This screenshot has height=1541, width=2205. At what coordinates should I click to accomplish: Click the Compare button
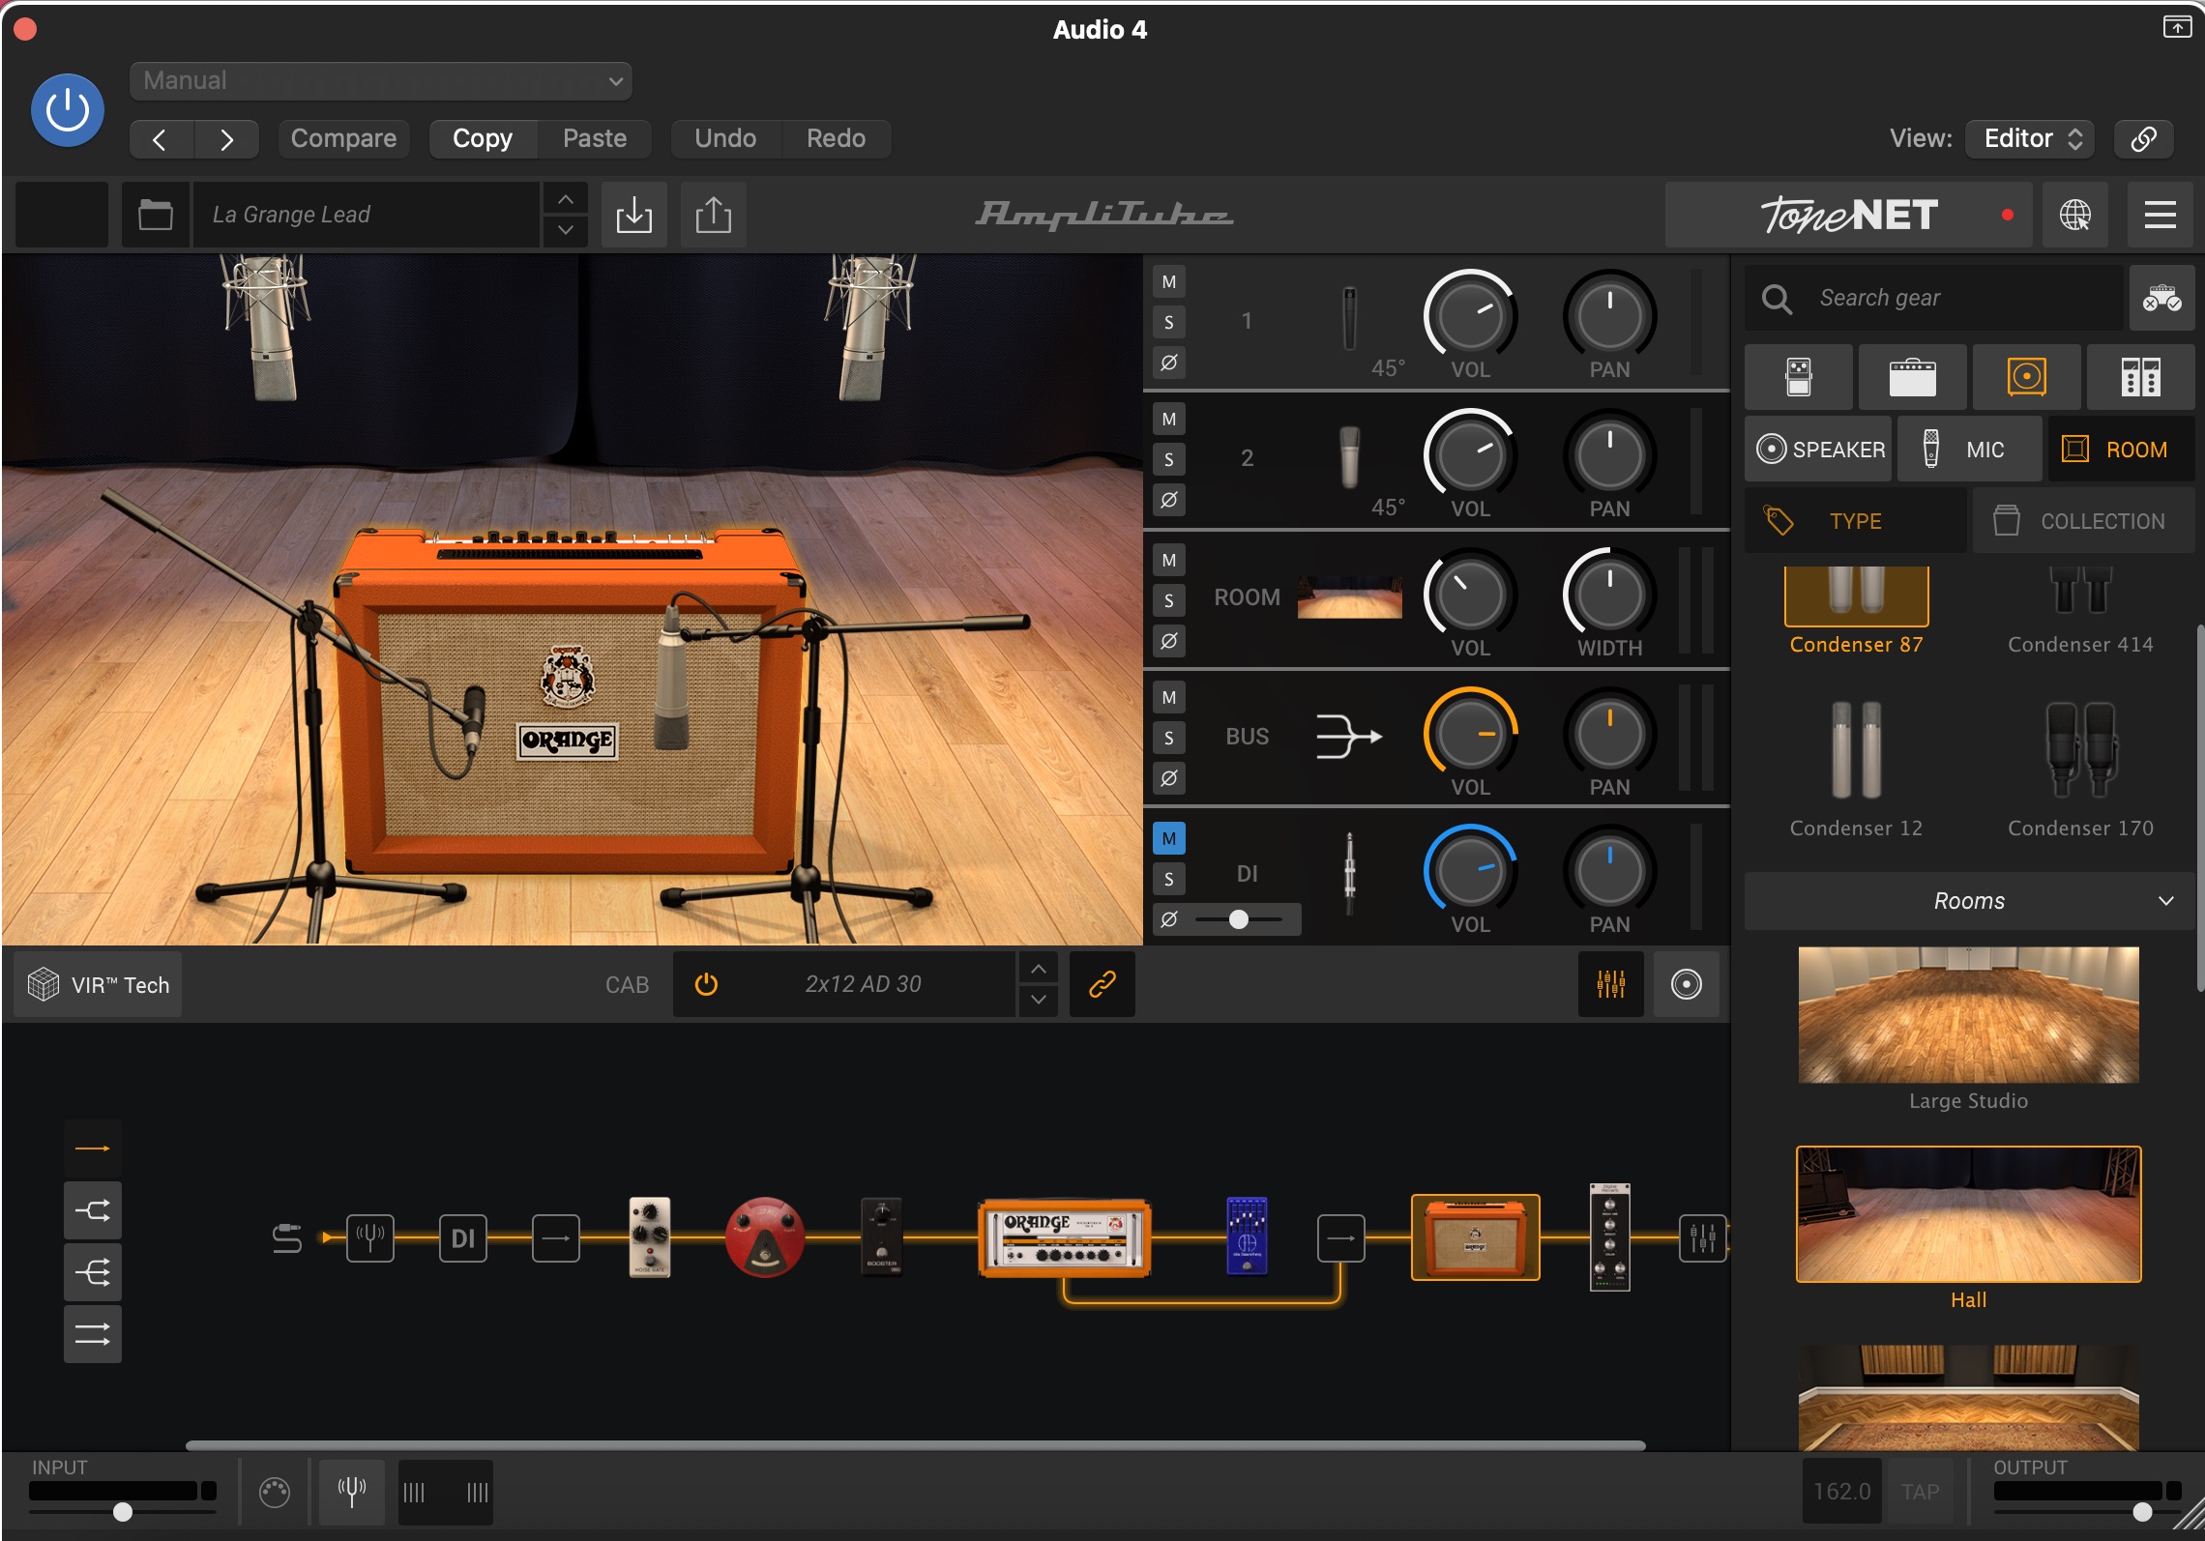tap(343, 138)
